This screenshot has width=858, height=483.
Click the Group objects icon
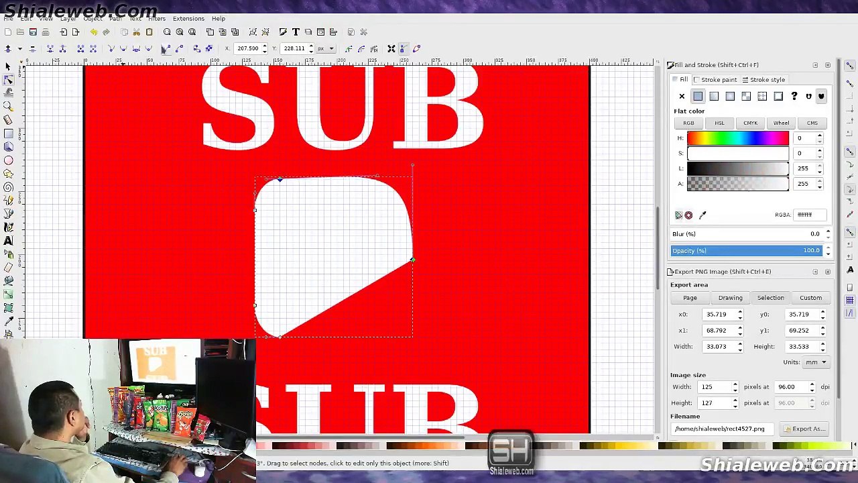(x=253, y=32)
